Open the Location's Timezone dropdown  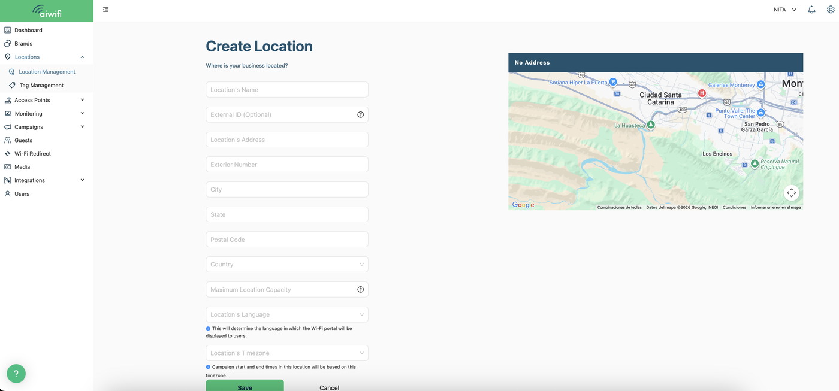point(286,353)
